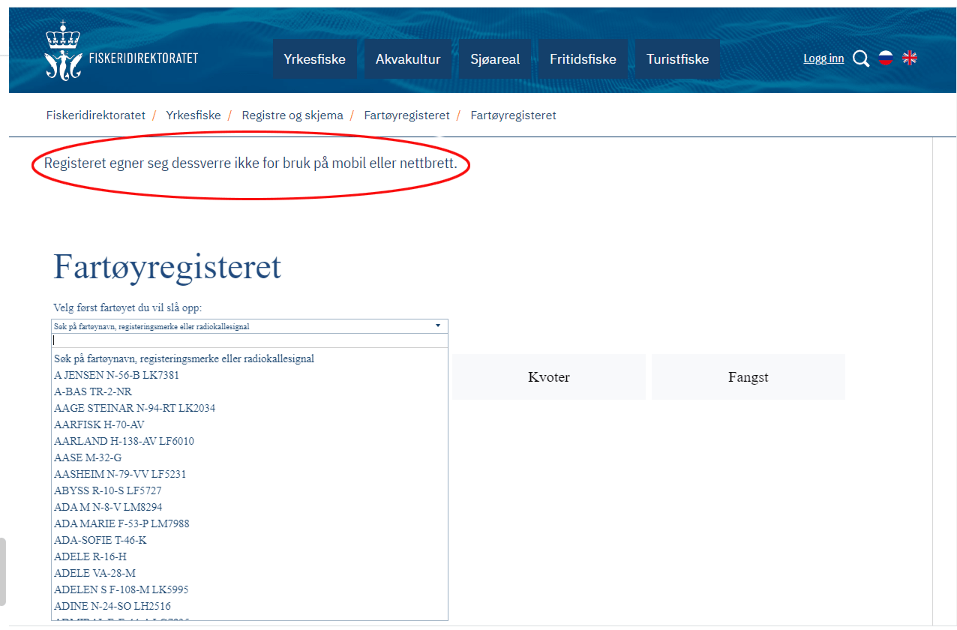Go to Registre og skjema breadcrumb
Image resolution: width=957 pixels, height=630 pixels.
pyautogui.click(x=292, y=115)
